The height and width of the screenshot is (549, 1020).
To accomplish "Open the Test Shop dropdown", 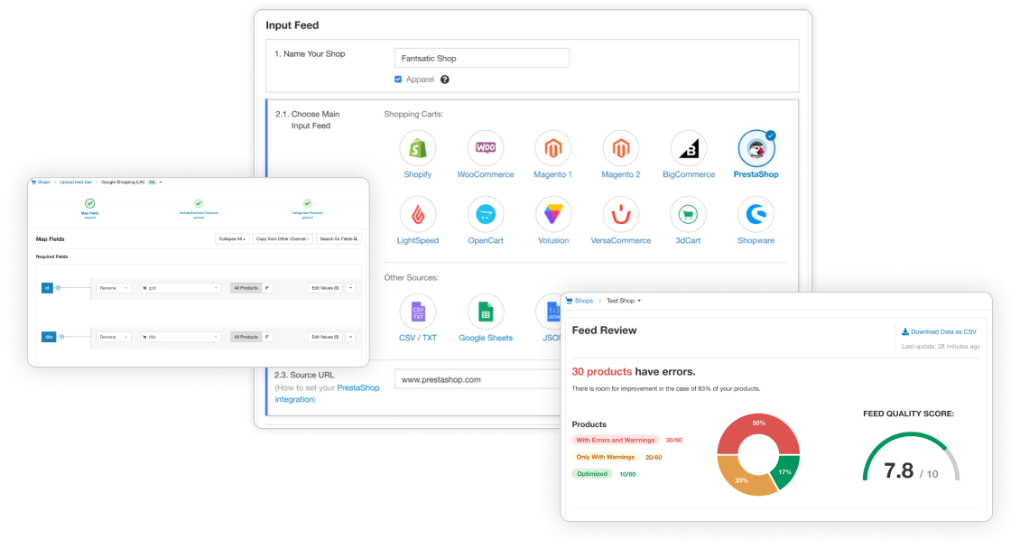I will click(623, 301).
